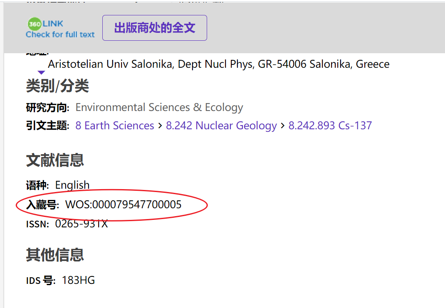The image size is (445, 308).
Task: Click the English language value
Action: (x=72, y=185)
